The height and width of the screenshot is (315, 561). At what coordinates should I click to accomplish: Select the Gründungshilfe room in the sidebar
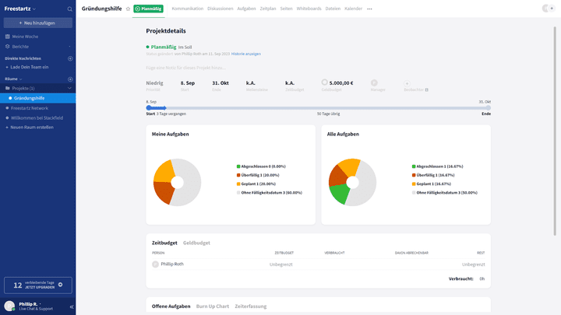coord(38,98)
